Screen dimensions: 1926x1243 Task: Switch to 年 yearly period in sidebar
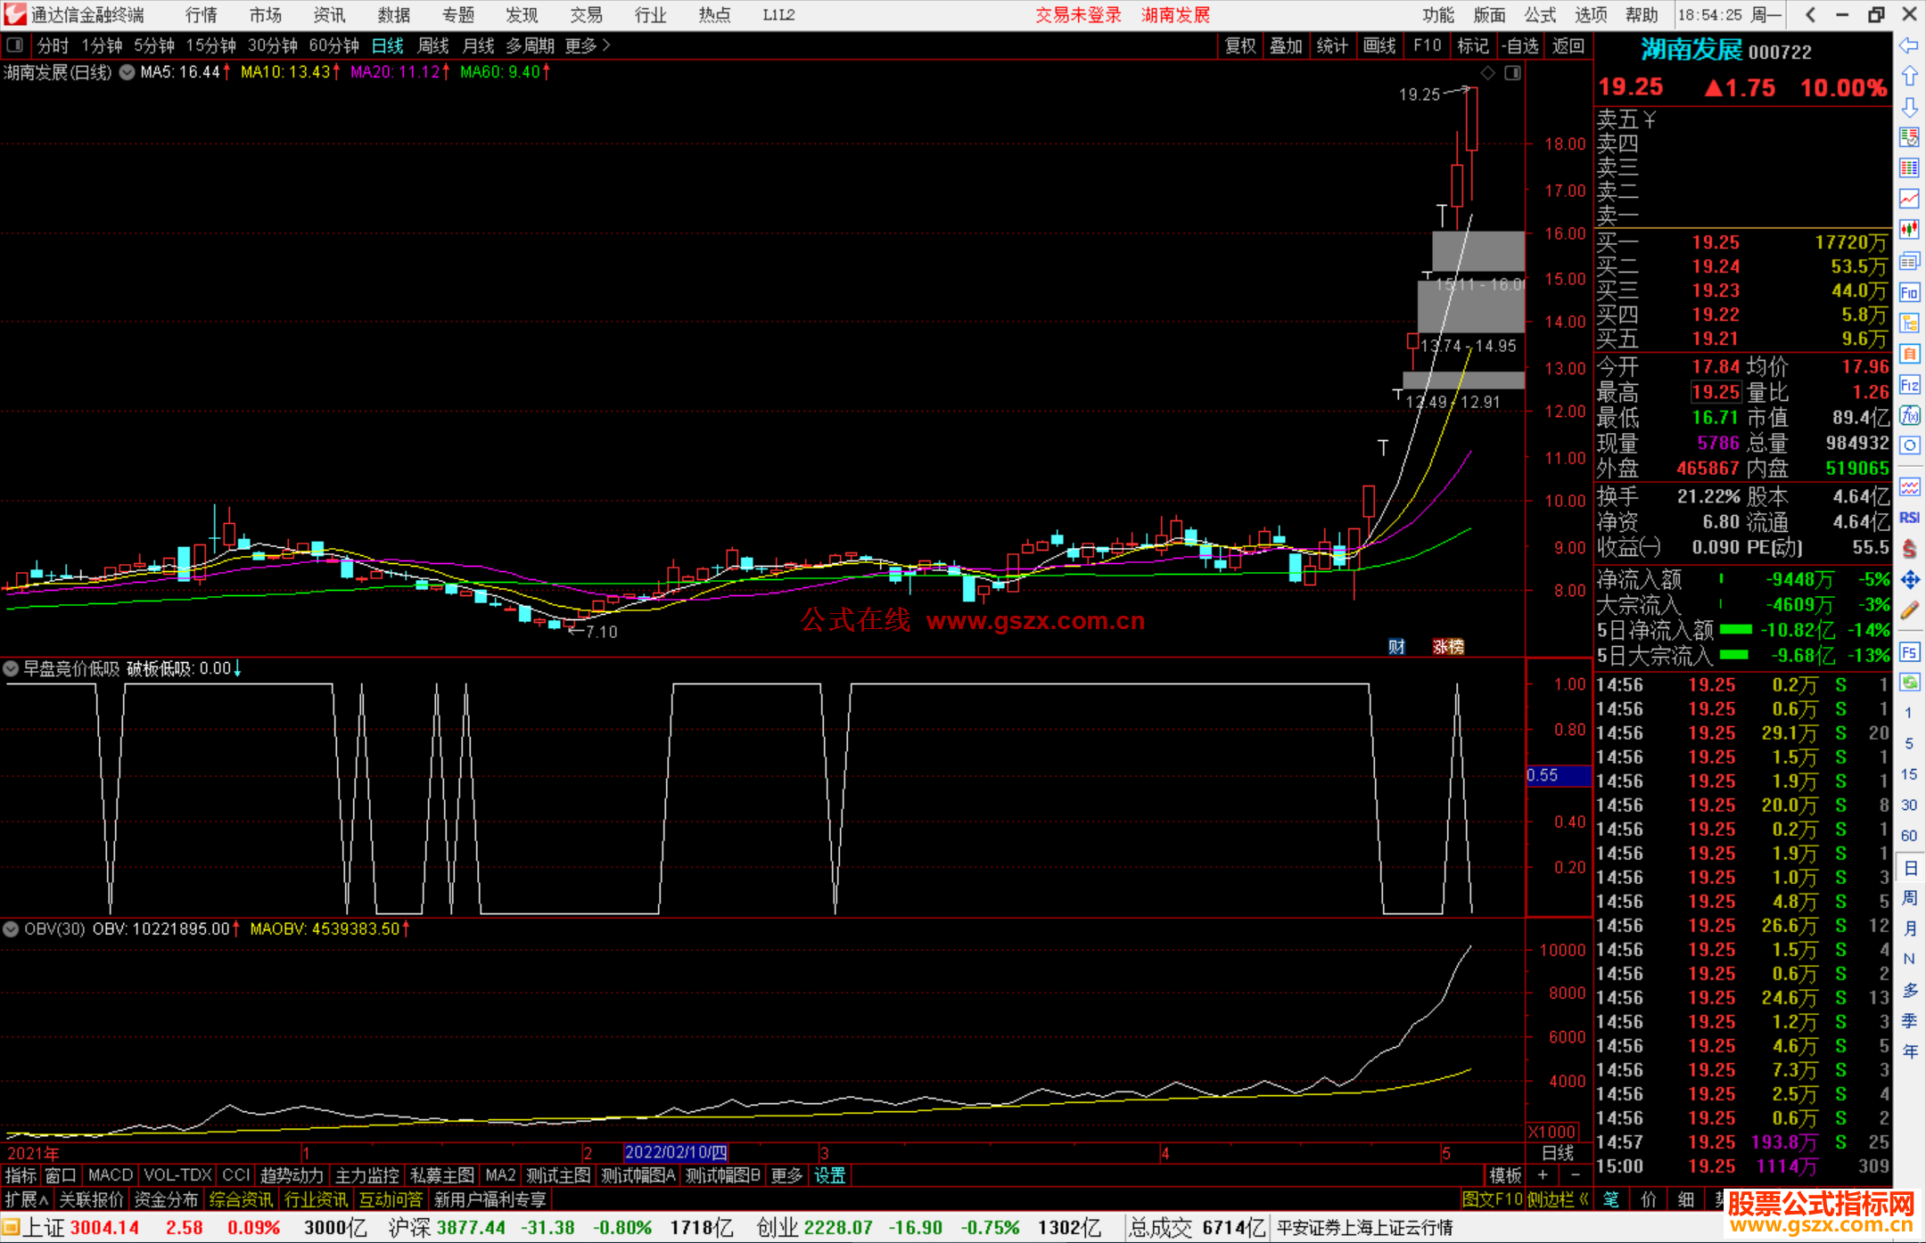(x=1910, y=1051)
